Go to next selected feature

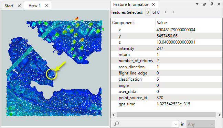click(173, 12)
